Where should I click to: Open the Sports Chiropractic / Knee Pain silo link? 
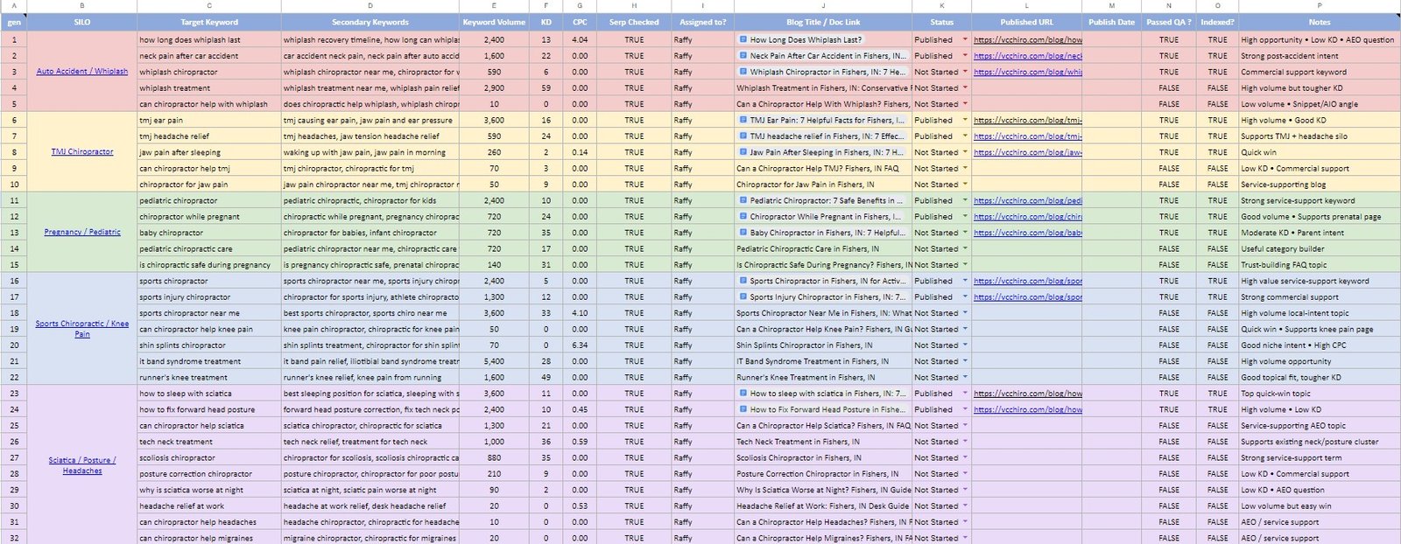[82, 329]
